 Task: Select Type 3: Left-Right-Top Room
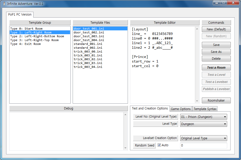click(x=40, y=40)
